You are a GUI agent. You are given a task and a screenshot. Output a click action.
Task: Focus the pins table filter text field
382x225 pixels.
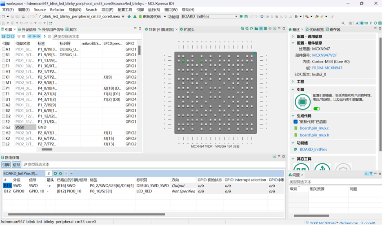pyautogui.click(x=97, y=37)
